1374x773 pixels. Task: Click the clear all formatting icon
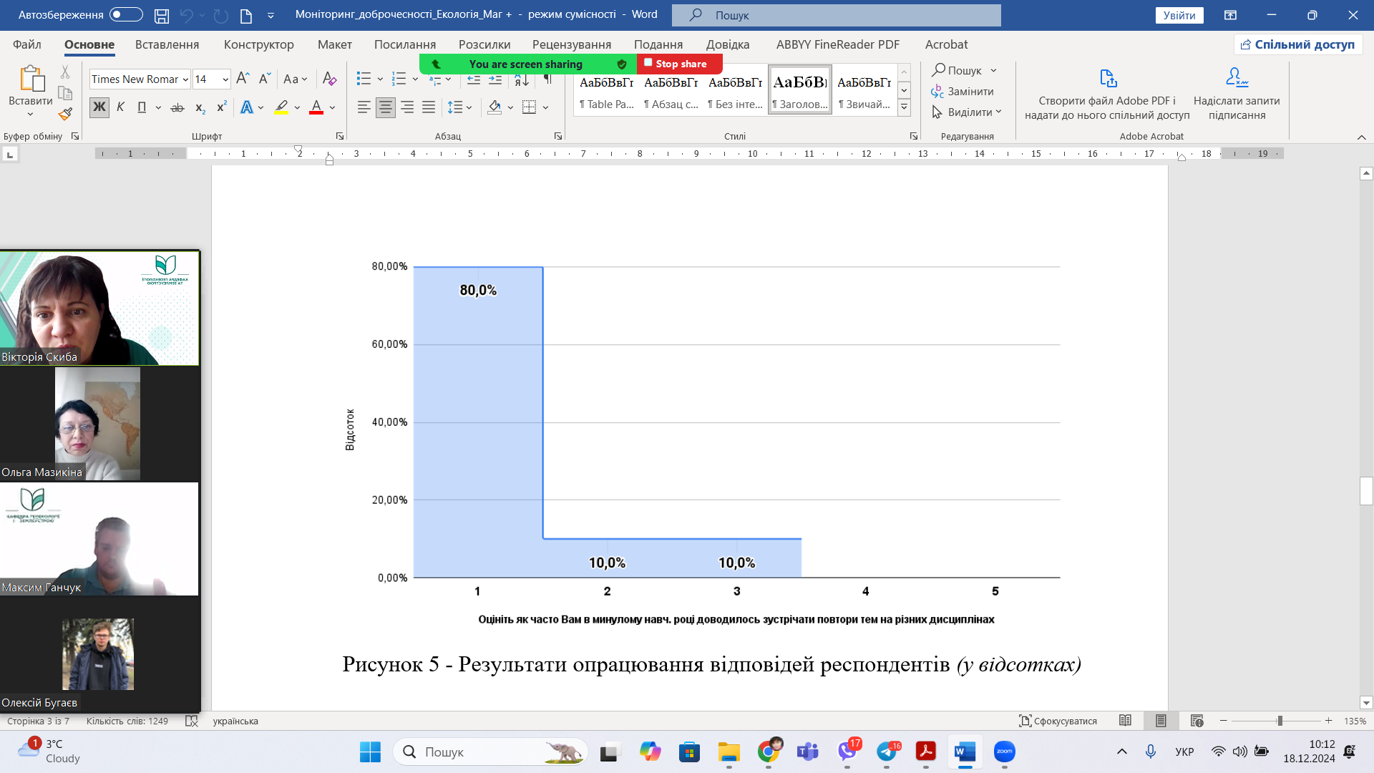point(328,79)
